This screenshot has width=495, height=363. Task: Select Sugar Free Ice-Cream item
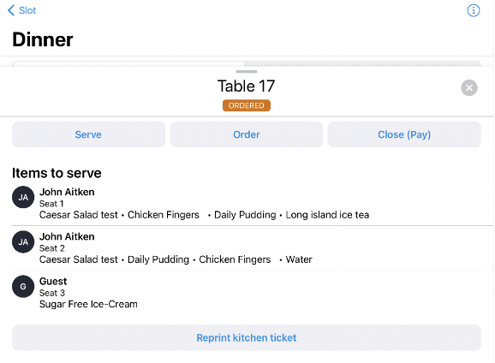tap(88, 304)
